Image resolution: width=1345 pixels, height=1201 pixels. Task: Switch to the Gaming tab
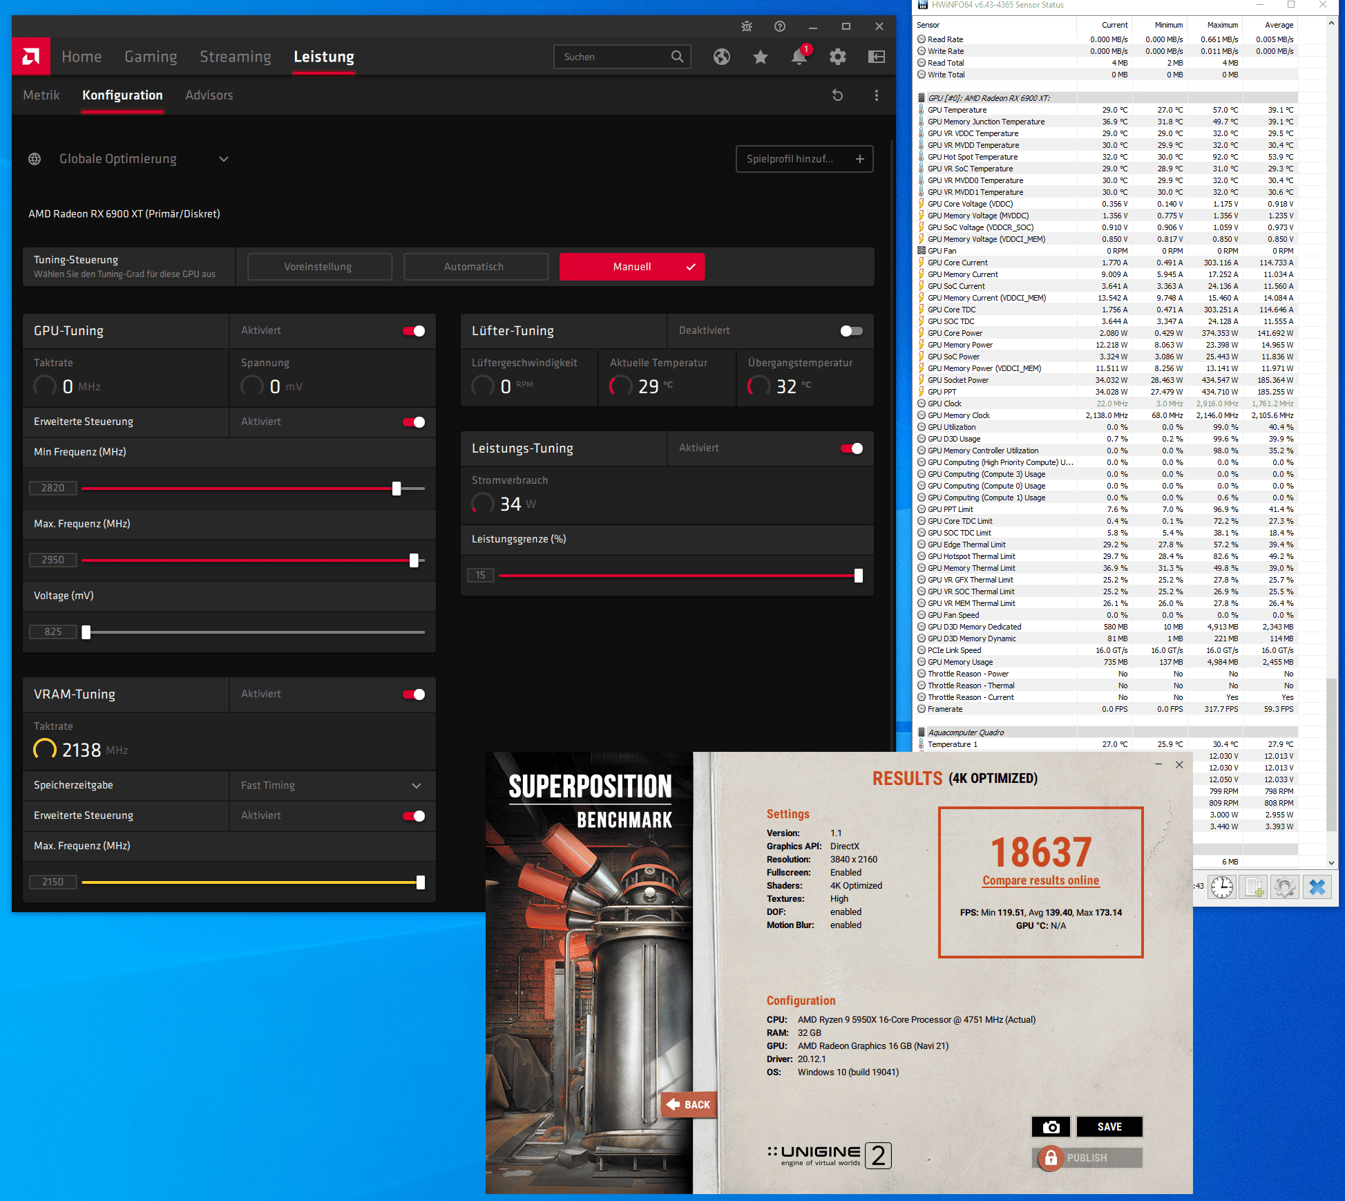pos(151,57)
